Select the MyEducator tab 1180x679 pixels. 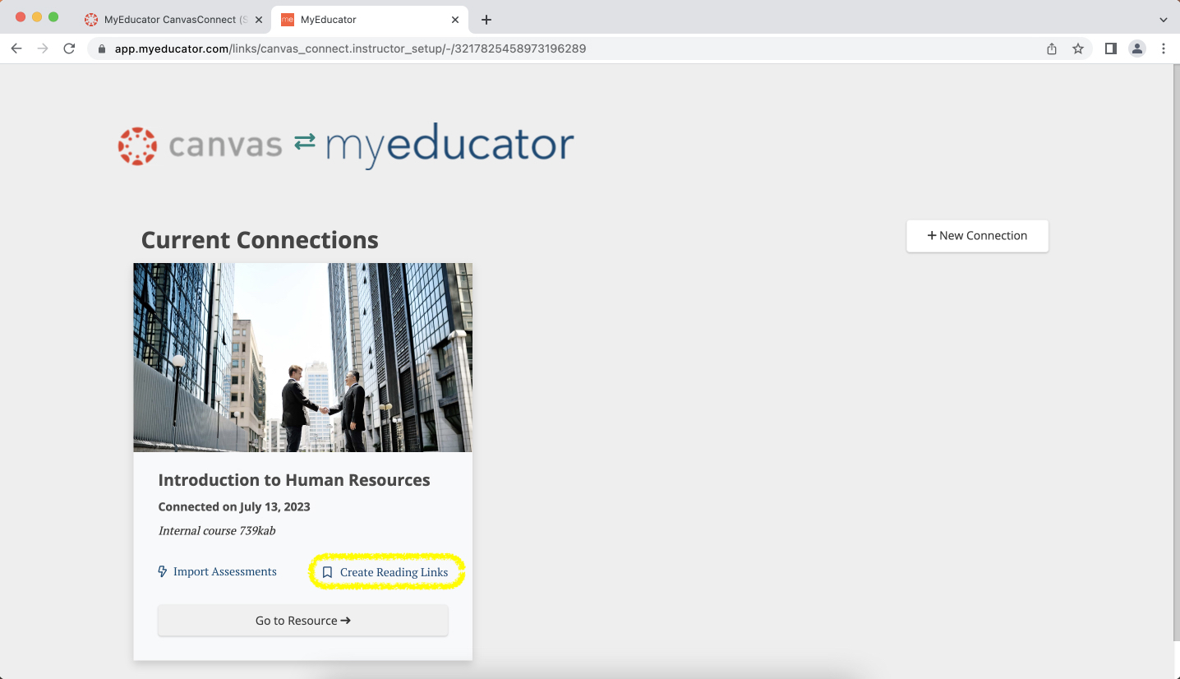(370, 19)
